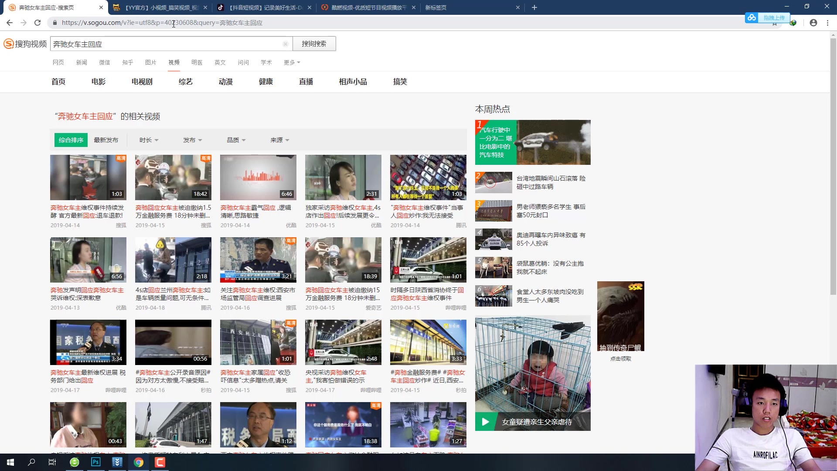
Task: Open the 6:46 audio waveform video thumbnail
Action: [x=258, y=177]
